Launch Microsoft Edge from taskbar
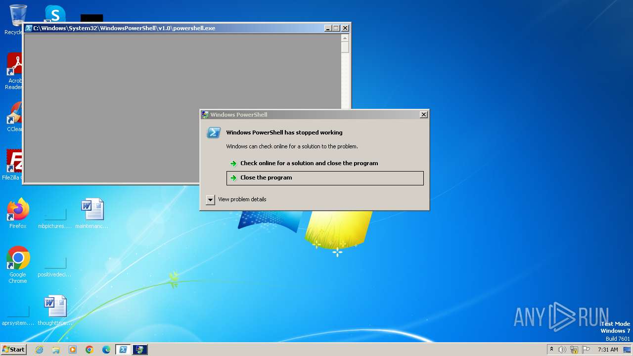633x356 pixels. click(106, 350)
